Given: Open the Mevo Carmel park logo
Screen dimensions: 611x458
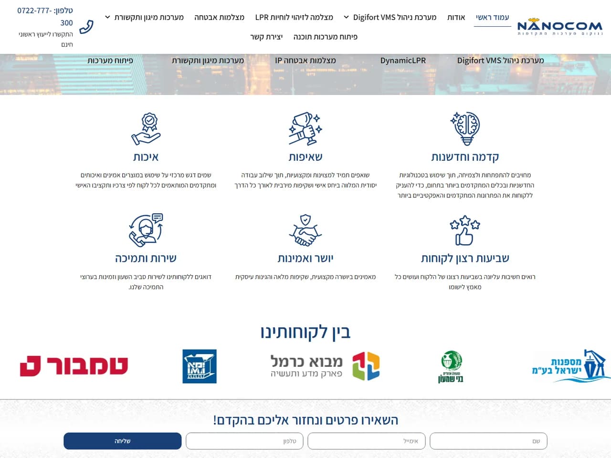Looking at the screenshot, I should coord(325,366).
